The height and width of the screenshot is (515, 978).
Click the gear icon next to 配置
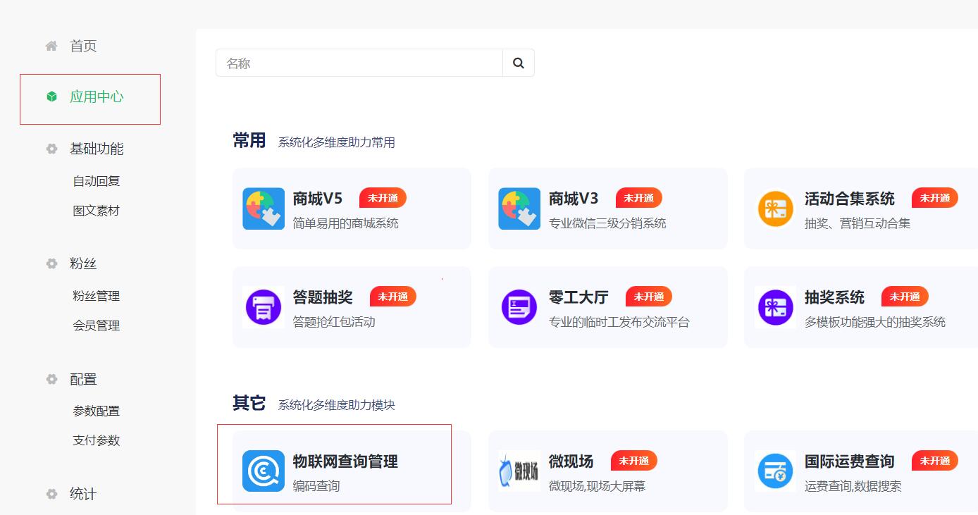(x=51, y=379)
